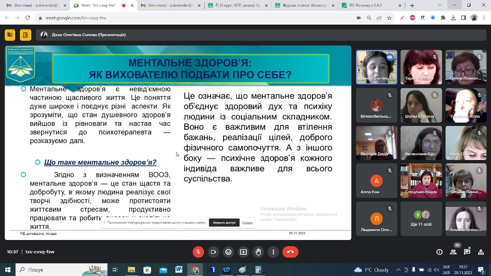Switch to third tab '(без теми)' Gmail
The image size is (491, 276).
coord(170,5)
